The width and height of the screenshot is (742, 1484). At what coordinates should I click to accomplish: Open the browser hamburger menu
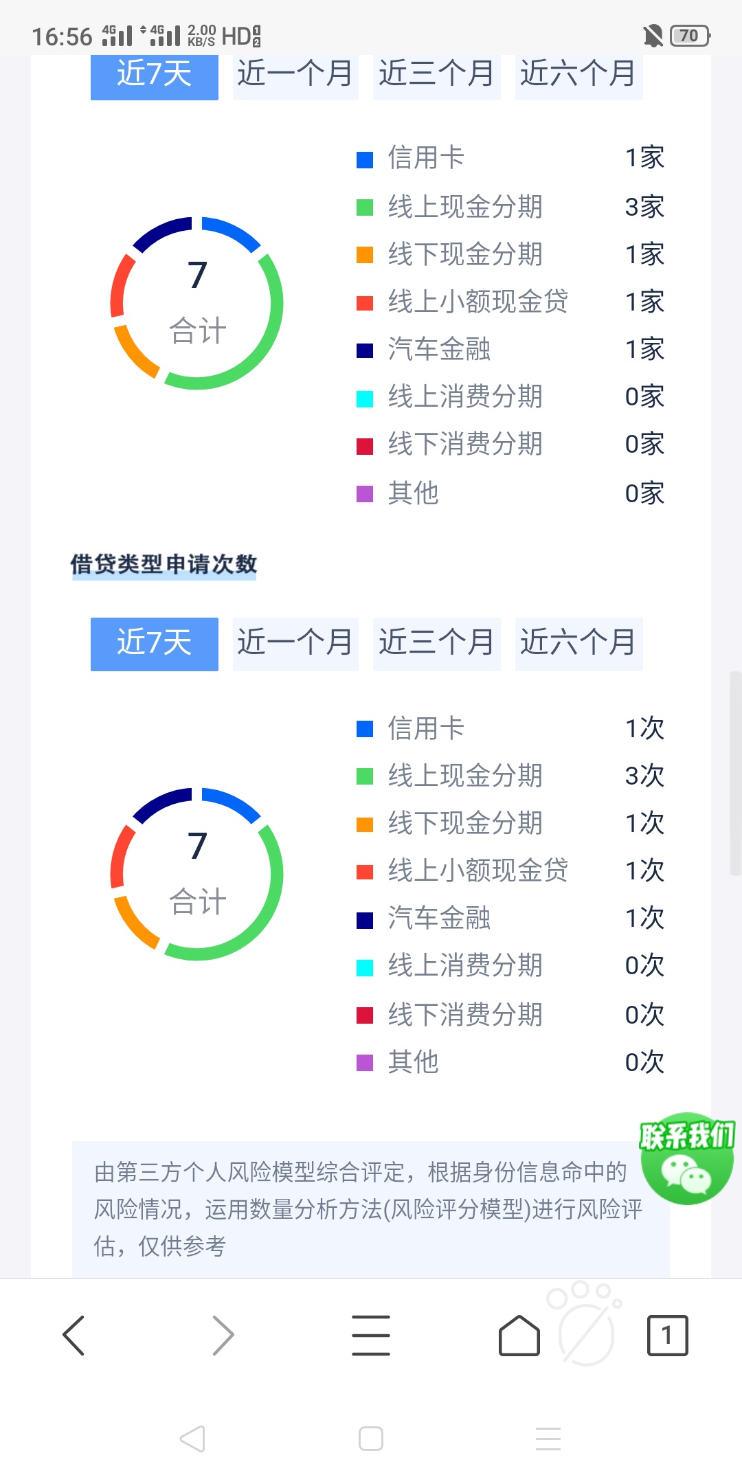371,1336
